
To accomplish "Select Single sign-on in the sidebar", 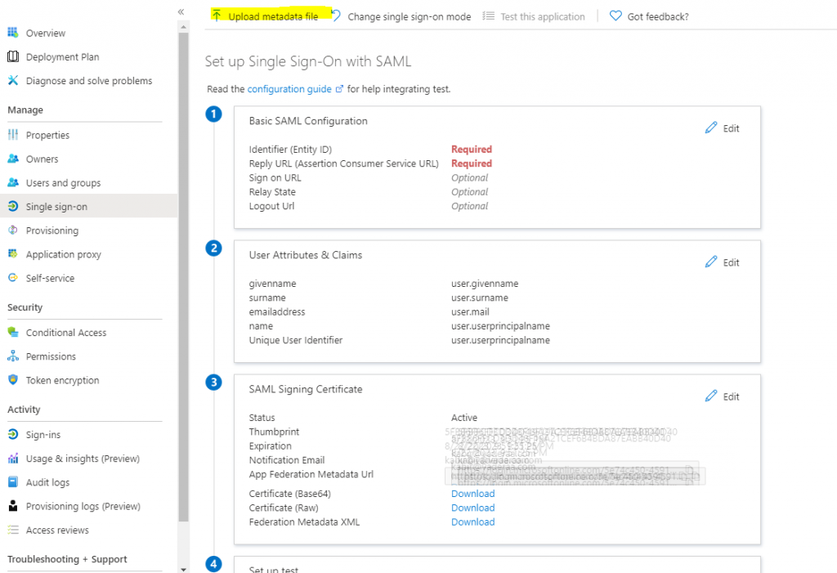I will [56, 207].
